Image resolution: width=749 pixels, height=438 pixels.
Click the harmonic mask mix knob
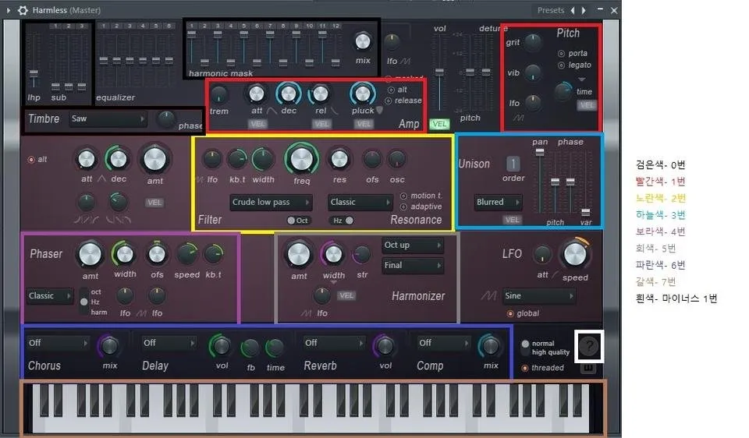point(363,42)
